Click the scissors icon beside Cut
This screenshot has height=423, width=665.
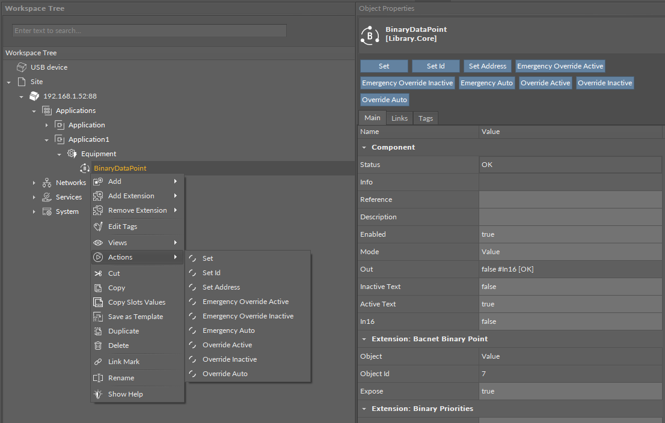tap(99, 273)
